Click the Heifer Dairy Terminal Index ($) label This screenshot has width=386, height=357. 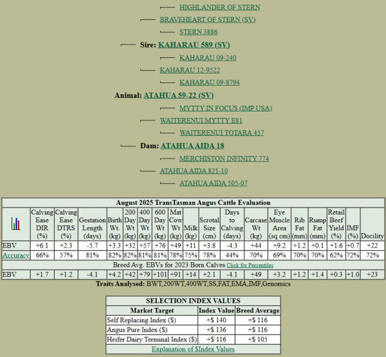click(x=152, y=340)
